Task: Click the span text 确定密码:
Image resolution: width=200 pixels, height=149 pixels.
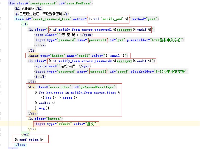Action: (70, 66)
